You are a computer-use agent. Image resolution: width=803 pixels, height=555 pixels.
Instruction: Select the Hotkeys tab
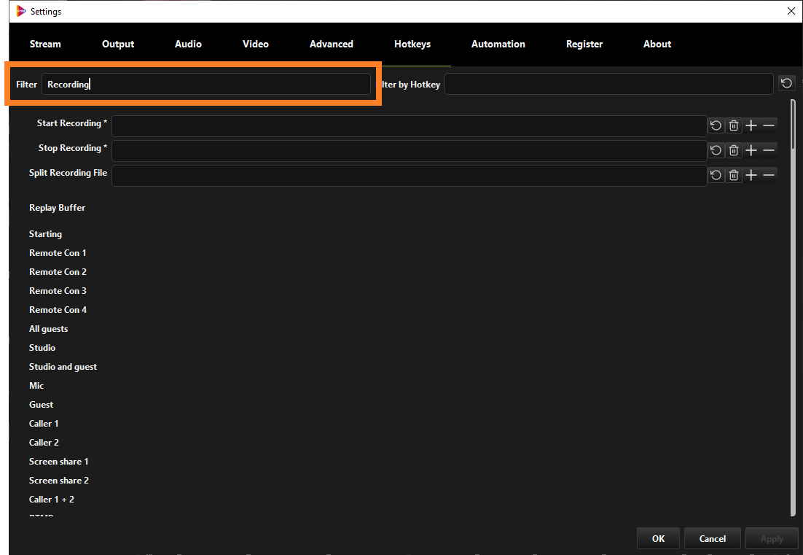[x=412, y=44]
